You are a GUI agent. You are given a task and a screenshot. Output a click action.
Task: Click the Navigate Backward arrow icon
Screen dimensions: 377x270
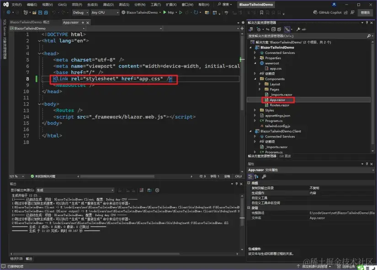click(9, 12)
